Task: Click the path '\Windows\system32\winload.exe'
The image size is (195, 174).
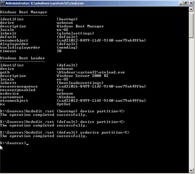Action: pos(91,72)
